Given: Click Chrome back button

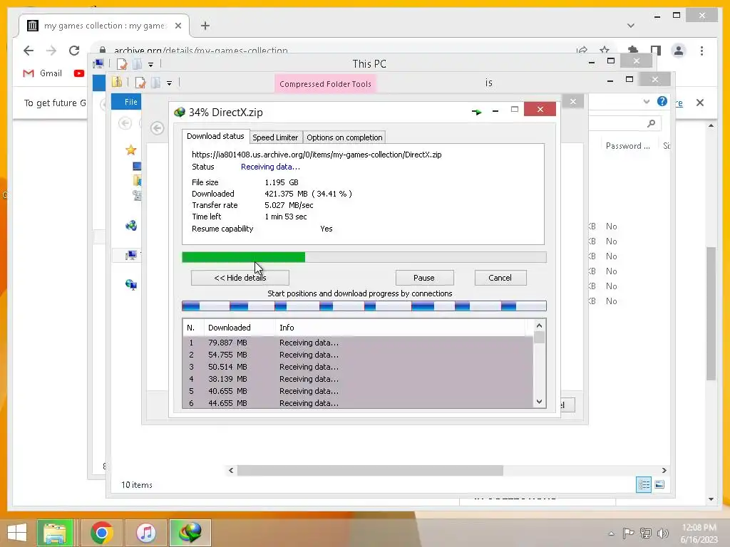Looking at the screenshot, I should pyautogui.click(x=29, y=51).
